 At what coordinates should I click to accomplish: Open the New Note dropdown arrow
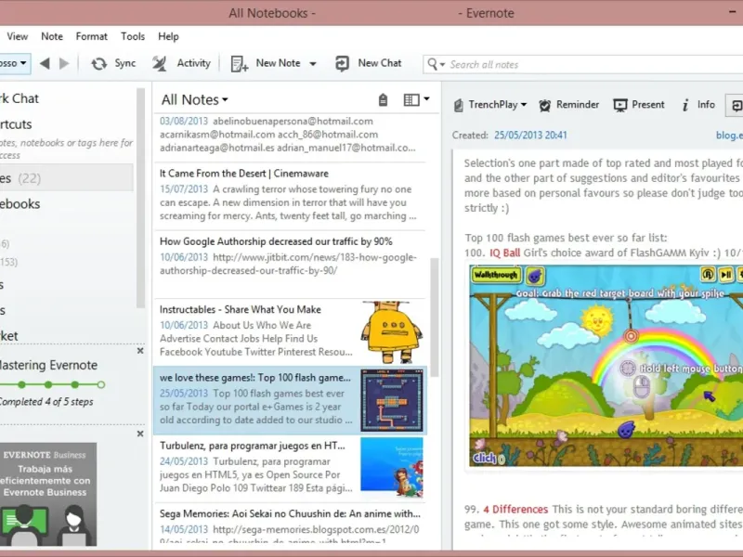point(313,64)
